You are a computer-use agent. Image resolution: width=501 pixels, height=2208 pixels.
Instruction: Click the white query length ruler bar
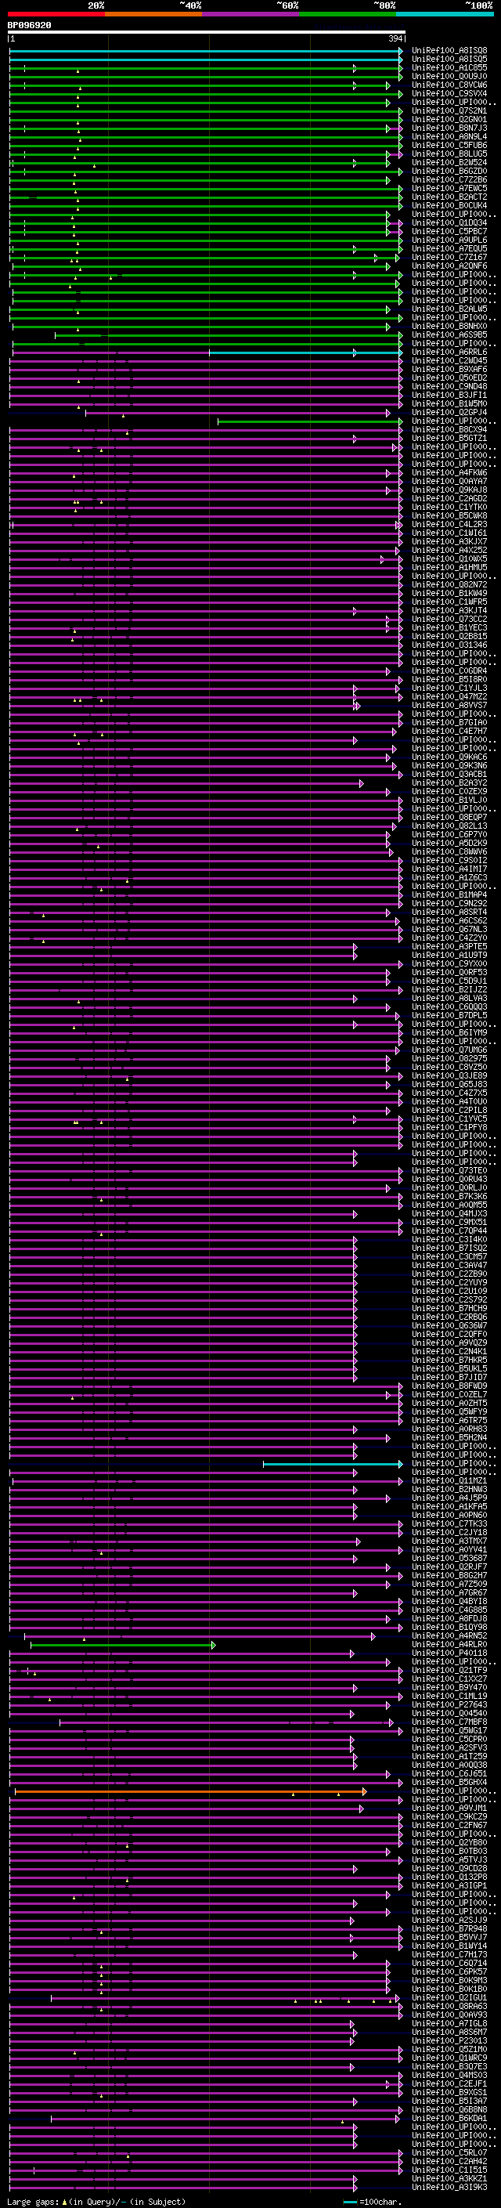coord(207,31)
